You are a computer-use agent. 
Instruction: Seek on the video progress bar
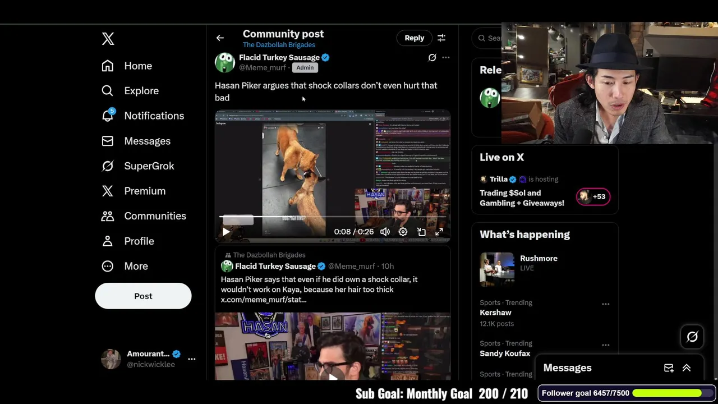333,217
